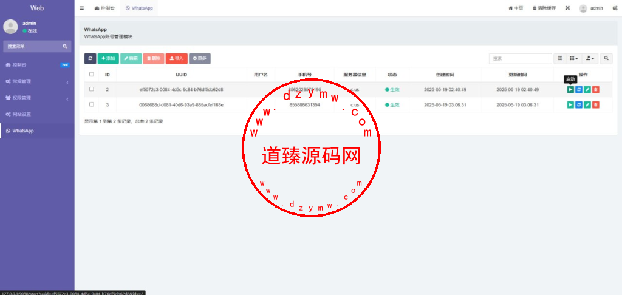The width and height of the screenshot is (622, 295).
Task: Click creation time 2025-05-19 02:40:49
Action: pyautogui.click(x=445, y=90)
